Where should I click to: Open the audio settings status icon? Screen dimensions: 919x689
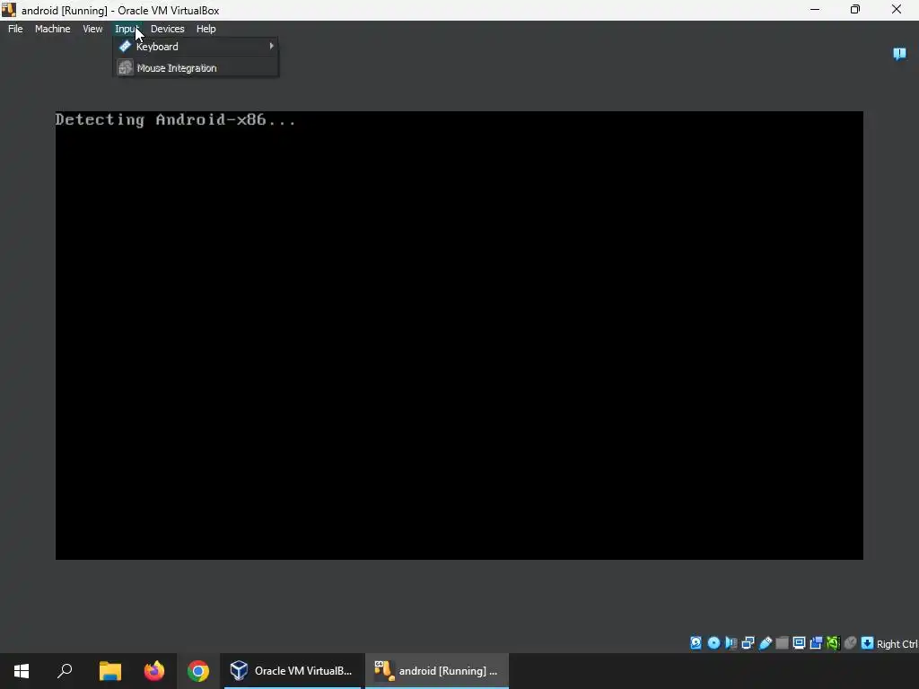pos(731,643)
